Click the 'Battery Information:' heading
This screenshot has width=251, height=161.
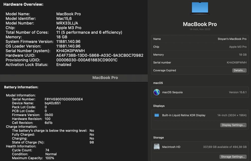[x=21, y=87]
